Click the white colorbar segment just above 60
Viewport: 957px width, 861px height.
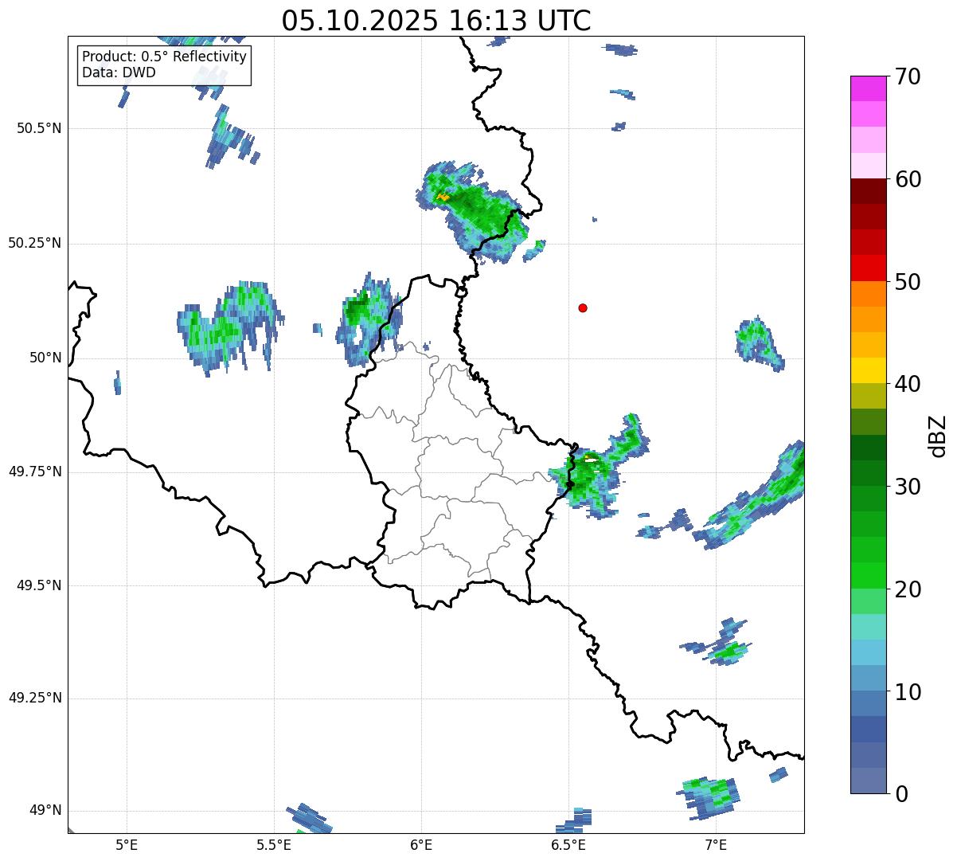tap(869, 166)
